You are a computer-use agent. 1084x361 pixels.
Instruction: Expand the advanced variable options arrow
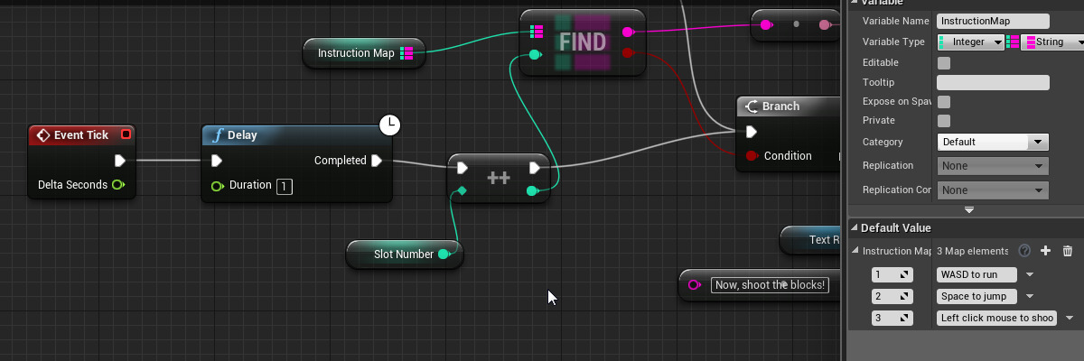click(x=969, y=209)
